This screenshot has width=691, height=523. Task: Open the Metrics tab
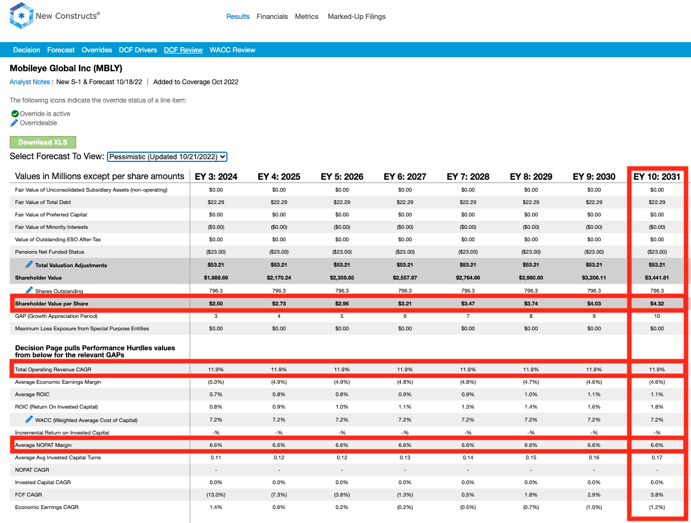click(x=306, y=17)
